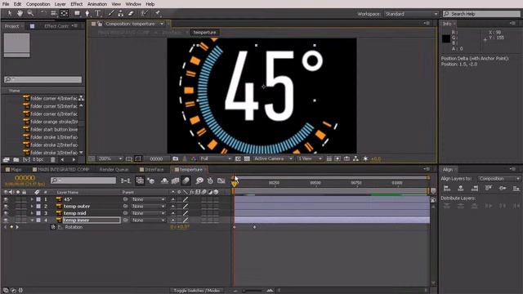Image resolution: width=523 pixels, height=294 pixels.
Task: Select the Type tool
Action: tap(98, 13)
